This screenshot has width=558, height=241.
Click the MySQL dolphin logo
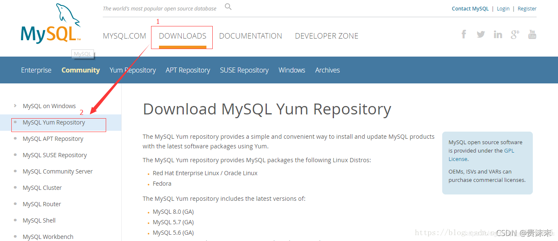[50, 23]
